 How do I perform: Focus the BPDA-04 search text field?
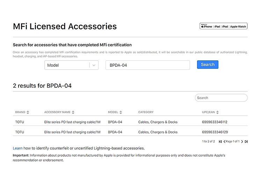(x=148, y=65)
